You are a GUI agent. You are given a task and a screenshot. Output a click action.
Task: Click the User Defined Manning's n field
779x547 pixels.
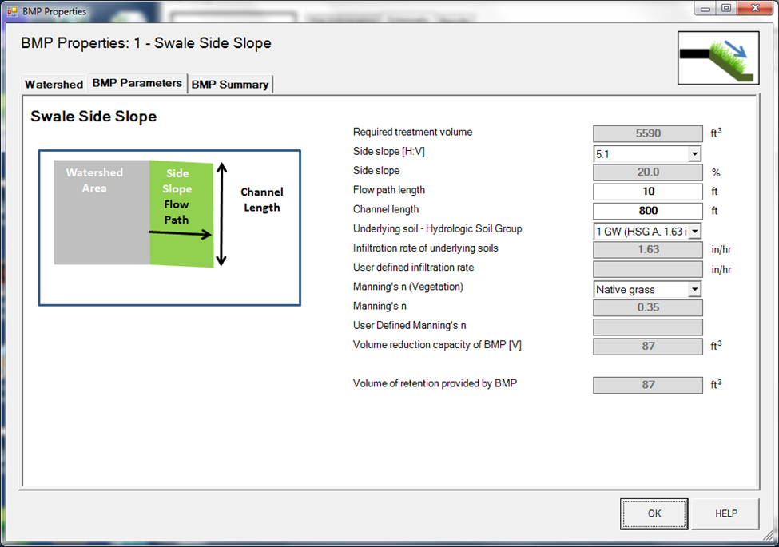[647, 327]
